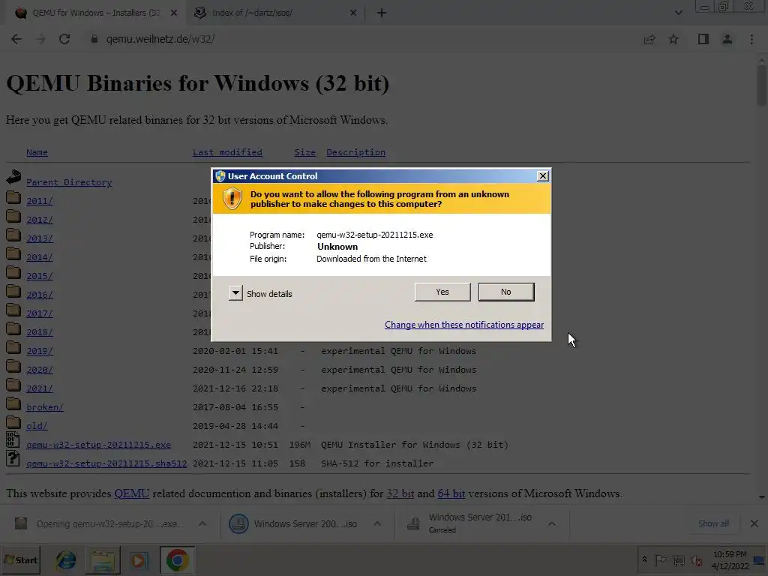Expand options for Windows Server 200 iso download
Screen dimensions: 768x576
(377, 523)
